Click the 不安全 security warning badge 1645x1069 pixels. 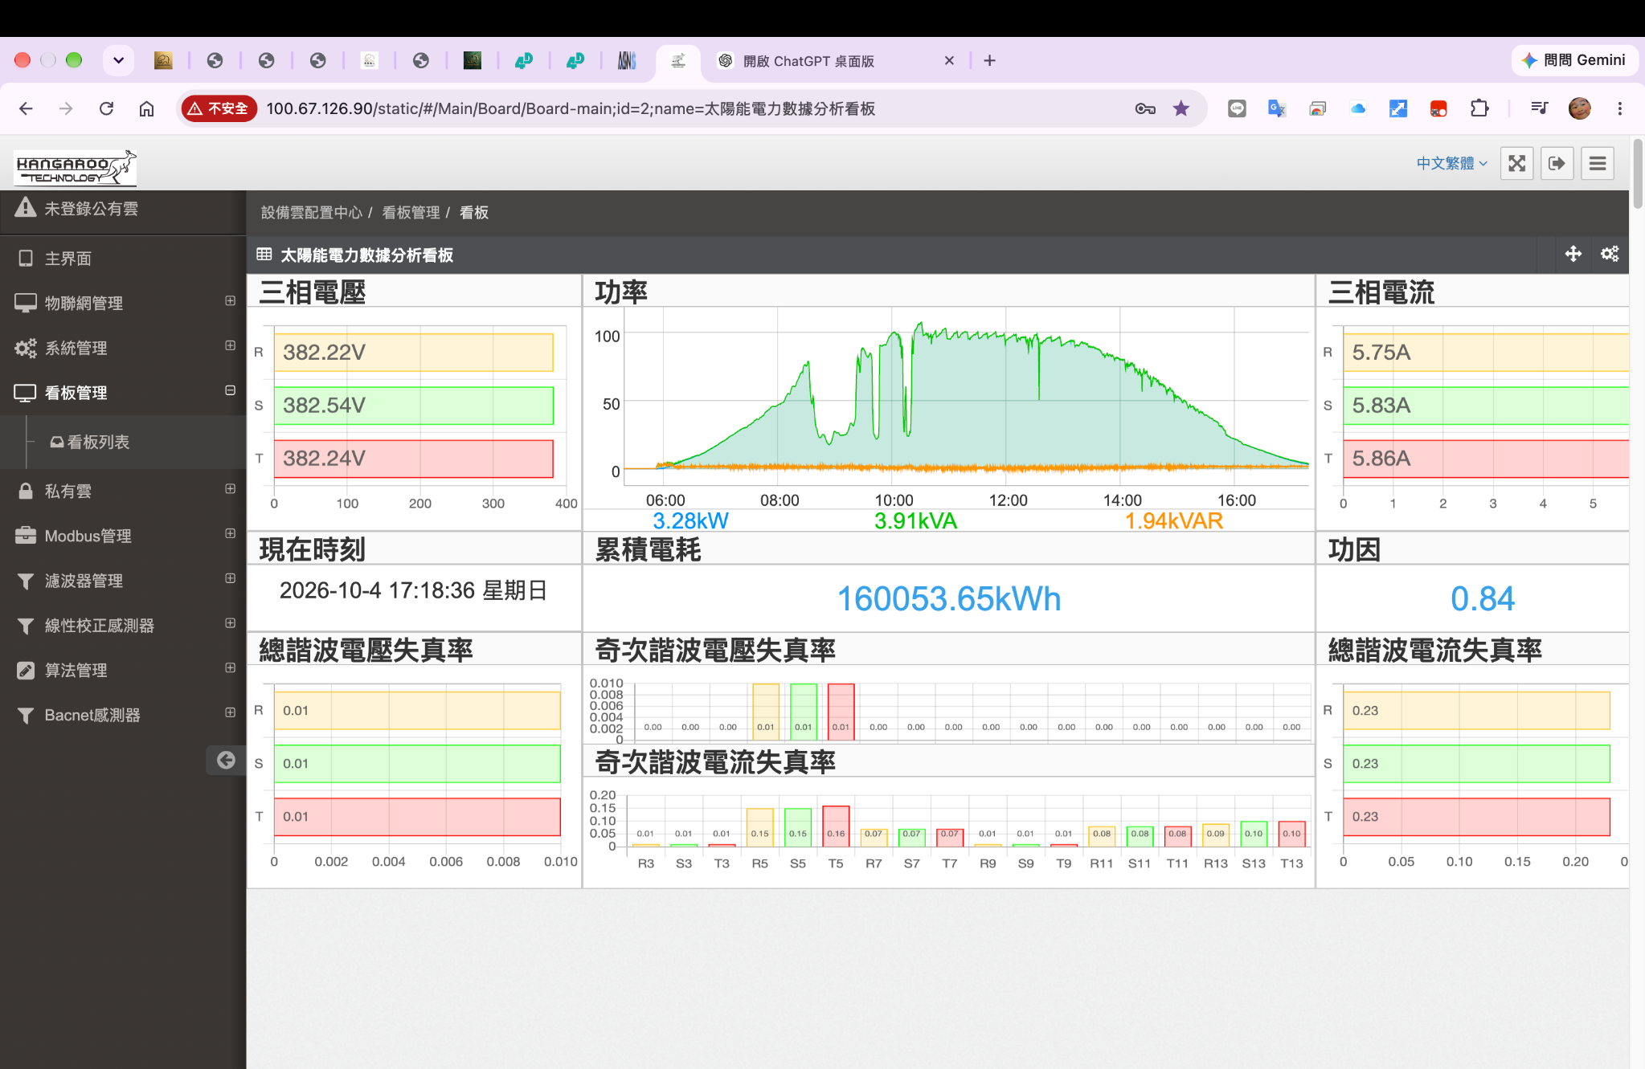click(x=219, y=108)
